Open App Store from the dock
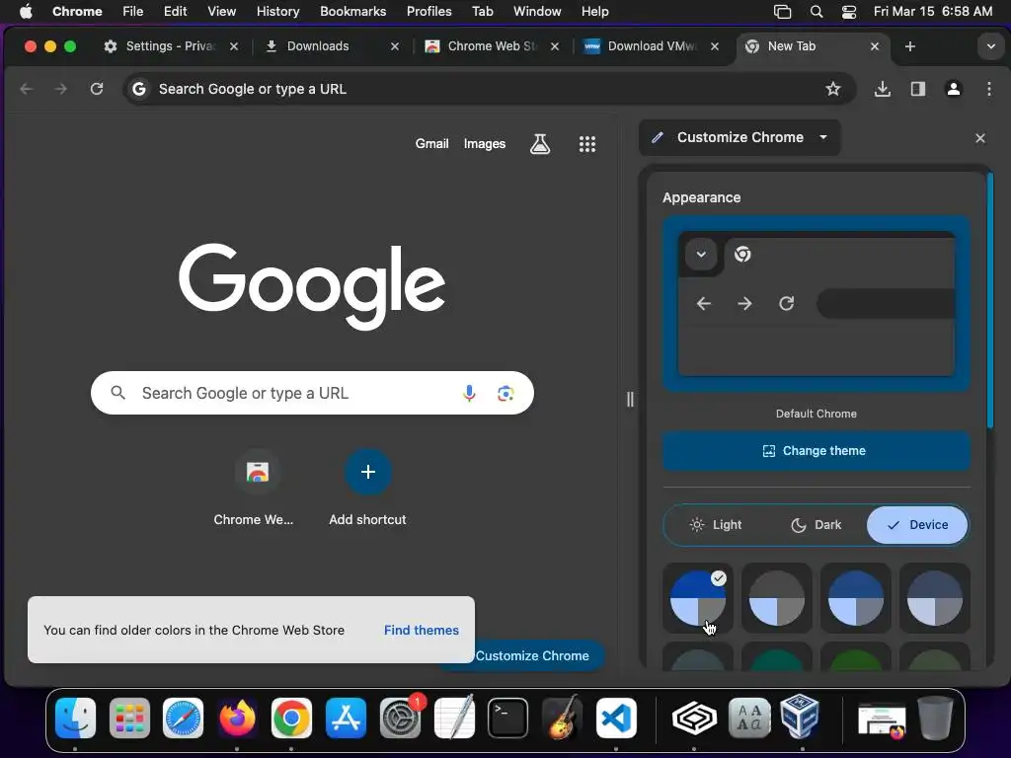1011x758 pixels. click(x=346, y=719)
